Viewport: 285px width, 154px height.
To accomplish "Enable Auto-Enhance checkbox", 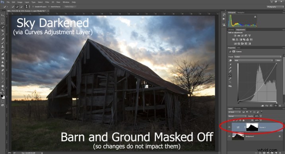I will (49, 7).
